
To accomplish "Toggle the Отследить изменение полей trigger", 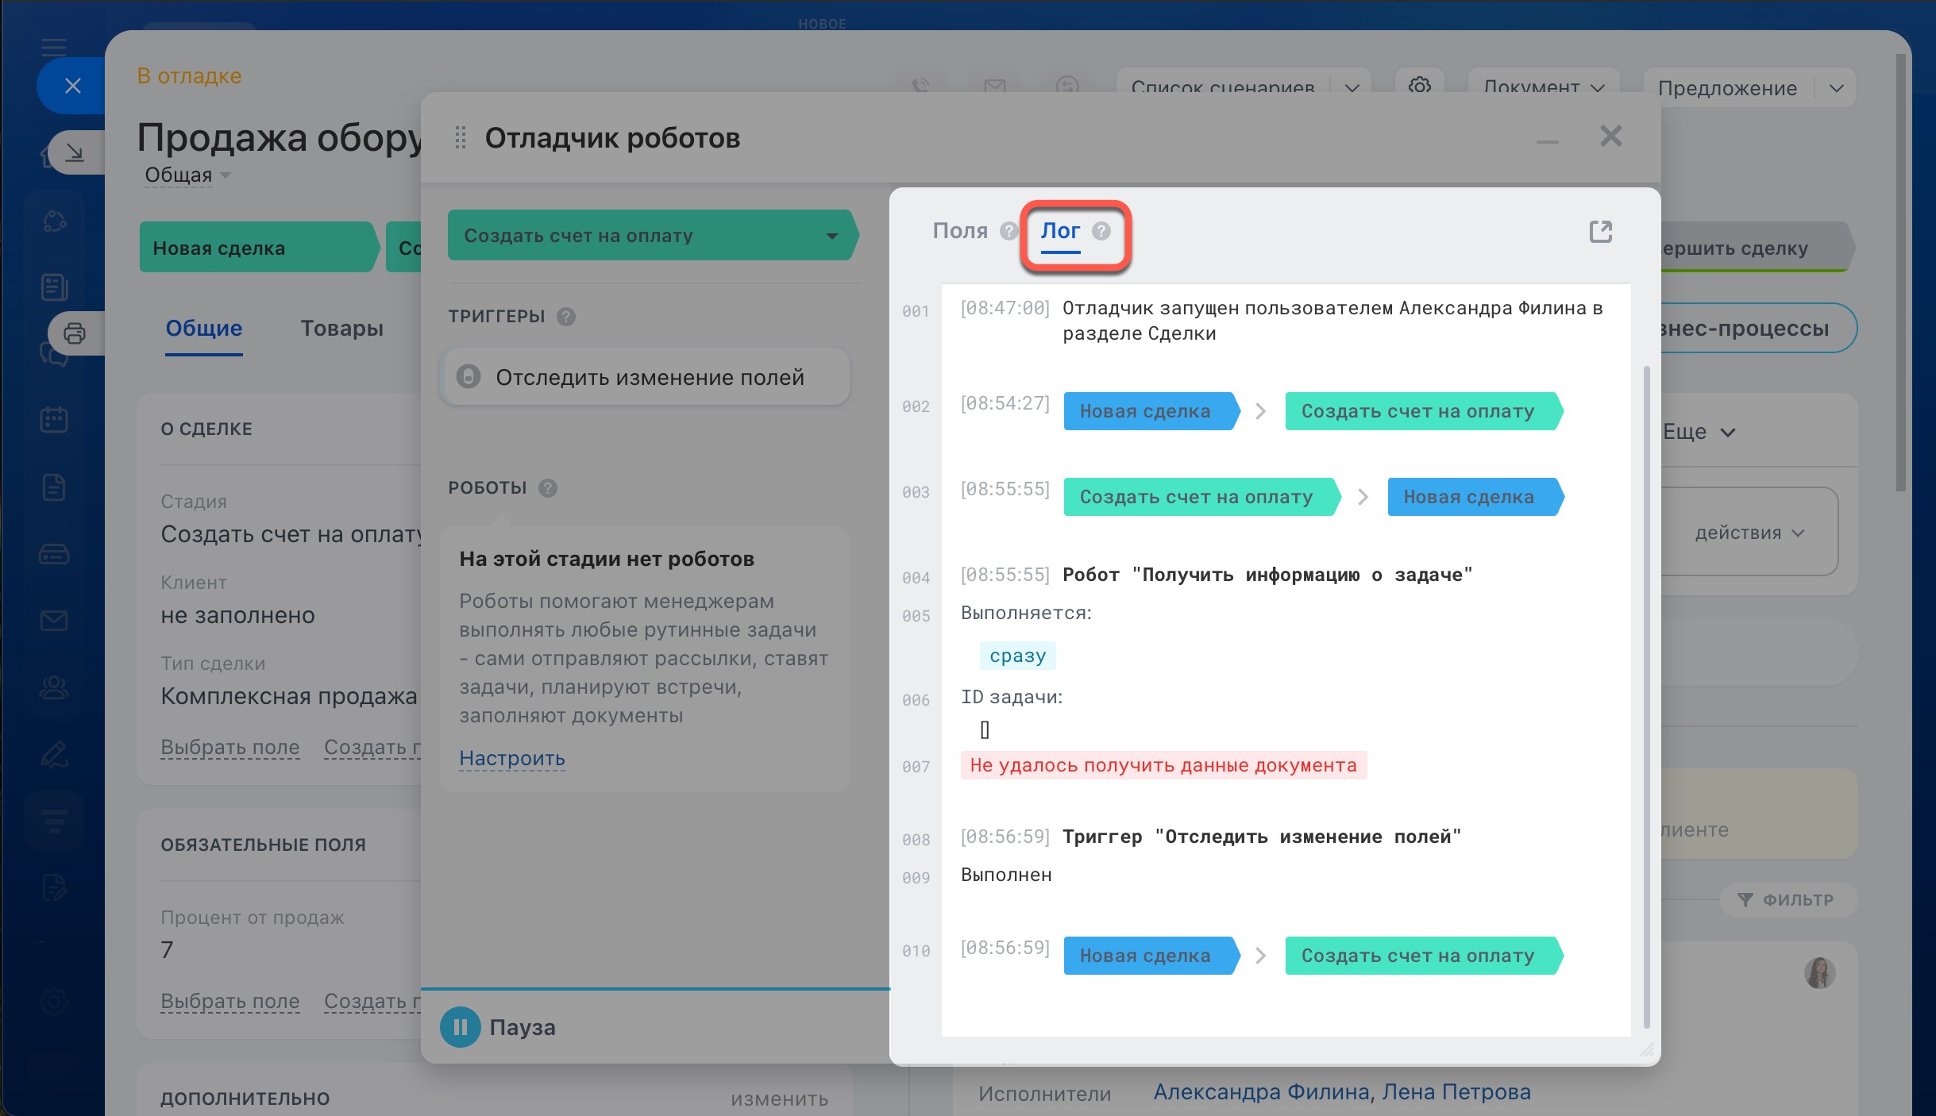I will [469, 377].
